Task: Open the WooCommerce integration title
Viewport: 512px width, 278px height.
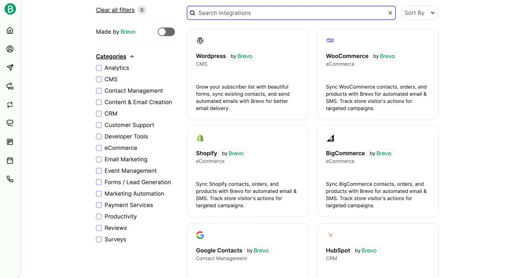Action: 347,56
